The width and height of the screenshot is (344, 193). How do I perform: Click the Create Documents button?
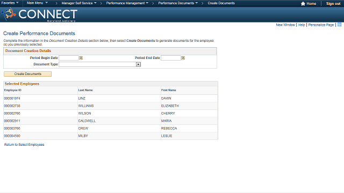pos(27,74)
